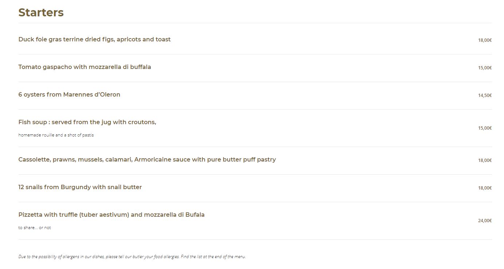Click the Starters section heading
This screenshot has width=504, height=269.
41,12
